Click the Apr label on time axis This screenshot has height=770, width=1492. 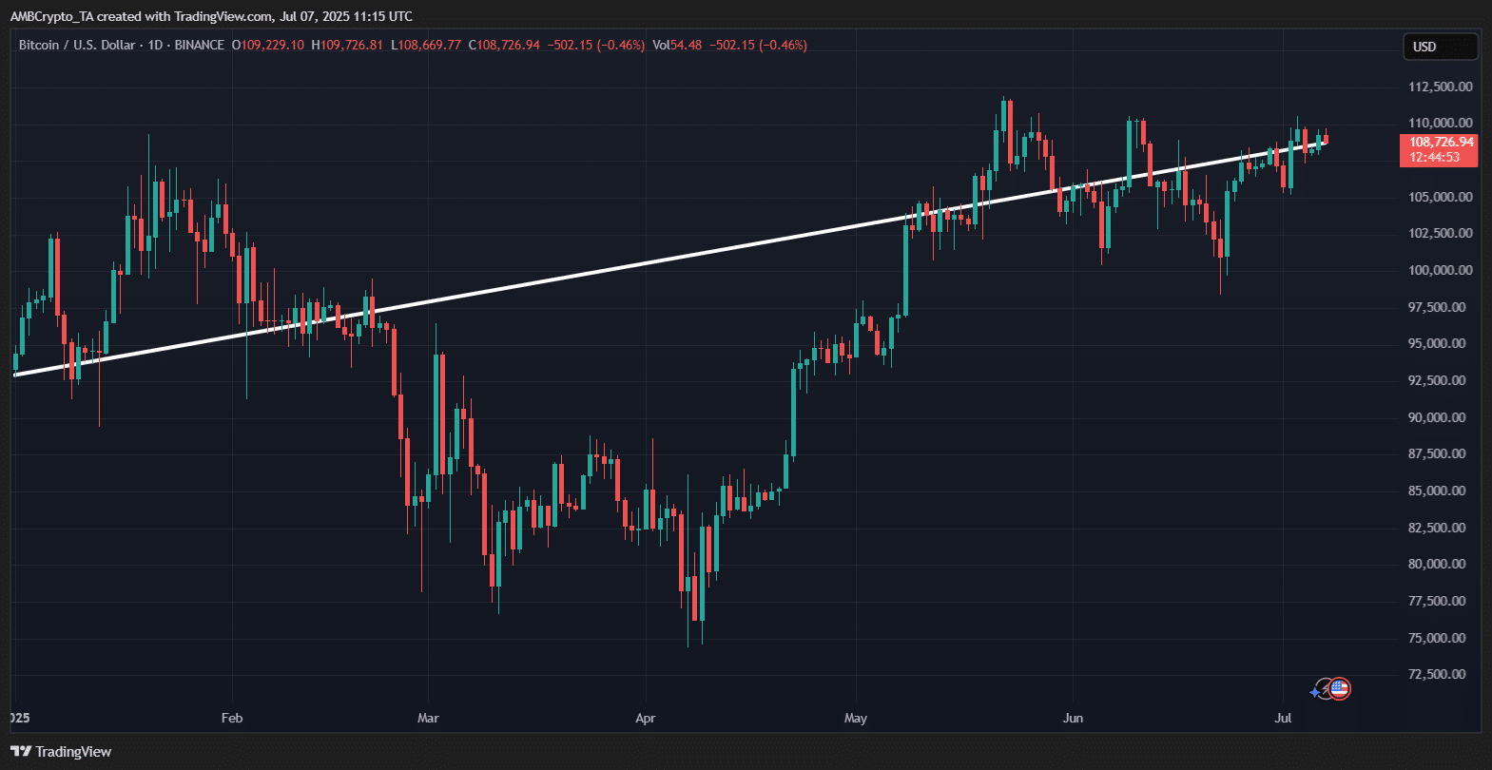pyautogui.click(x=646, y=718)
